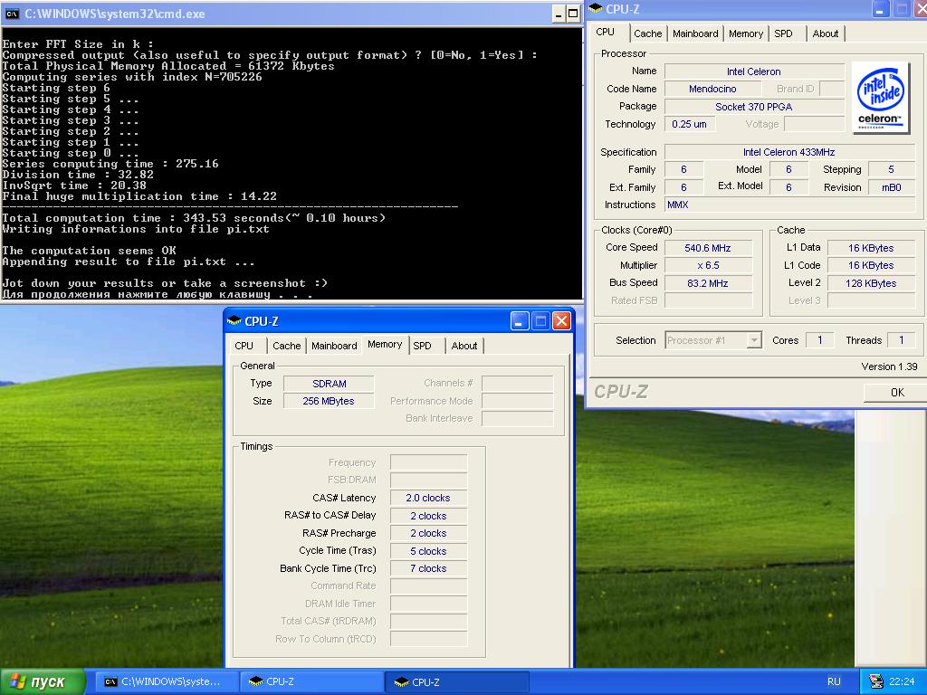Screen dimensions: 927x695
Task: Click OK in the CPU-Z processor window
Action: click(895, 393)
